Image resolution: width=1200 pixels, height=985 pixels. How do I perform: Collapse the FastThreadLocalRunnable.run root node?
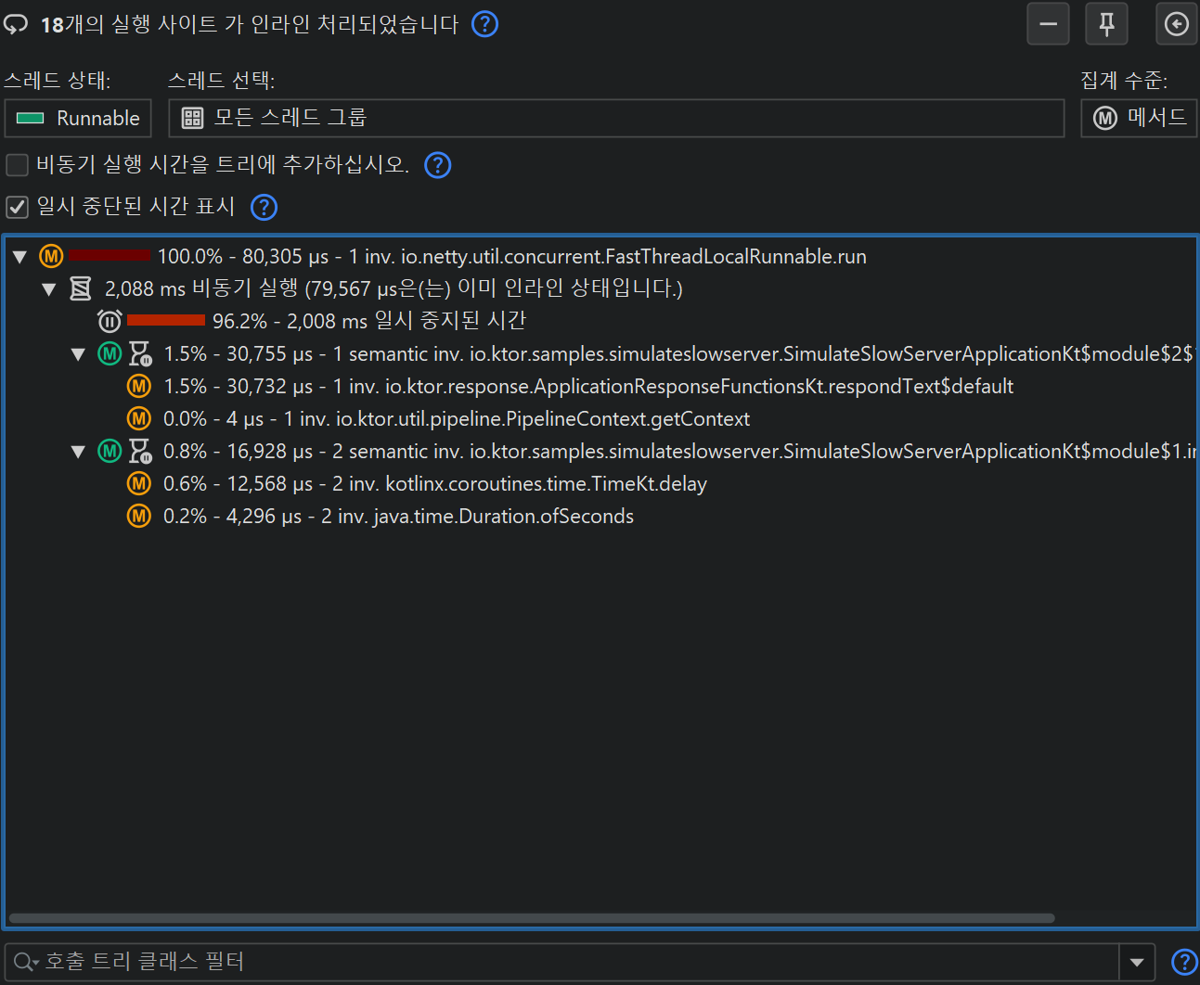[19, 257]
